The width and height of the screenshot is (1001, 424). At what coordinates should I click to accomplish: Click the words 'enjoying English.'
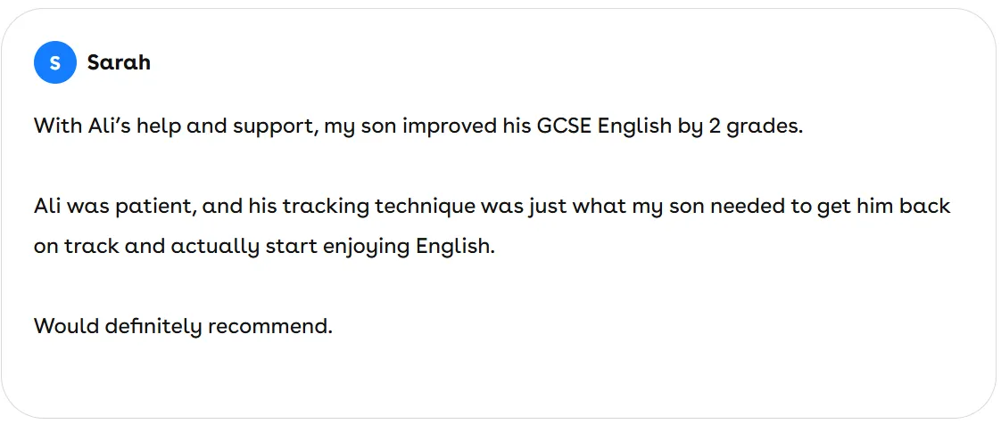pyautogui.click(x=414, y=247)
